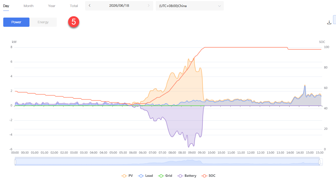Screen dimensions: 336x179
Task: Toggle Battery series in legend
Action: (x=187, y=176)
